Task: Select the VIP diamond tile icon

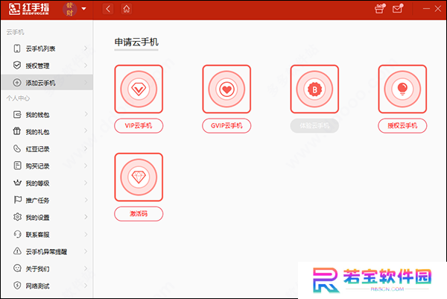Action: [139, 89]
